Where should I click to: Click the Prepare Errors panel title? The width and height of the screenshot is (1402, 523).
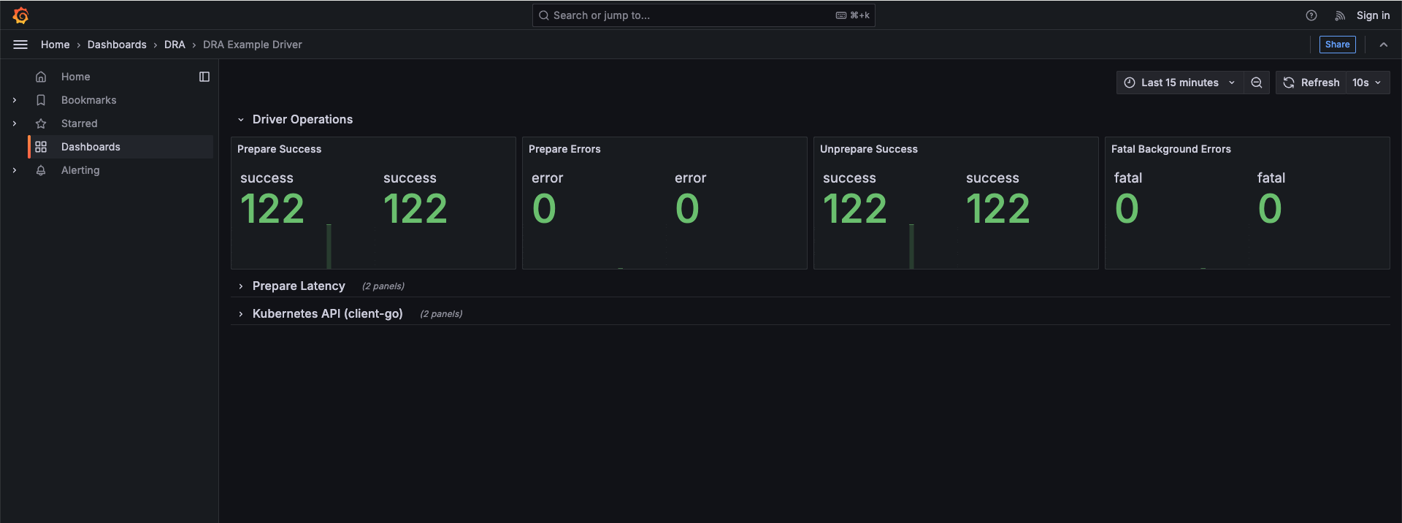coord(564,149)
